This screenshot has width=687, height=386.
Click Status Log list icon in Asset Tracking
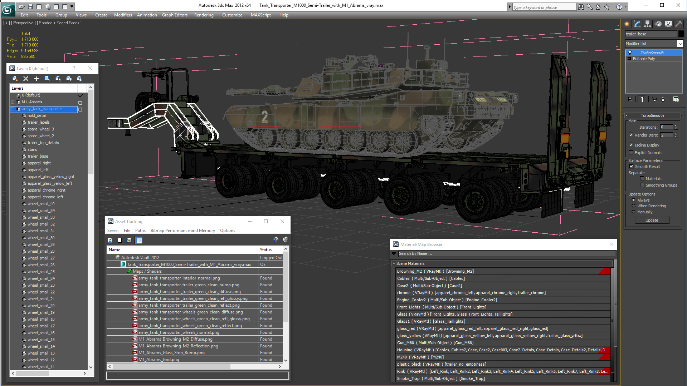pos(120,240)
